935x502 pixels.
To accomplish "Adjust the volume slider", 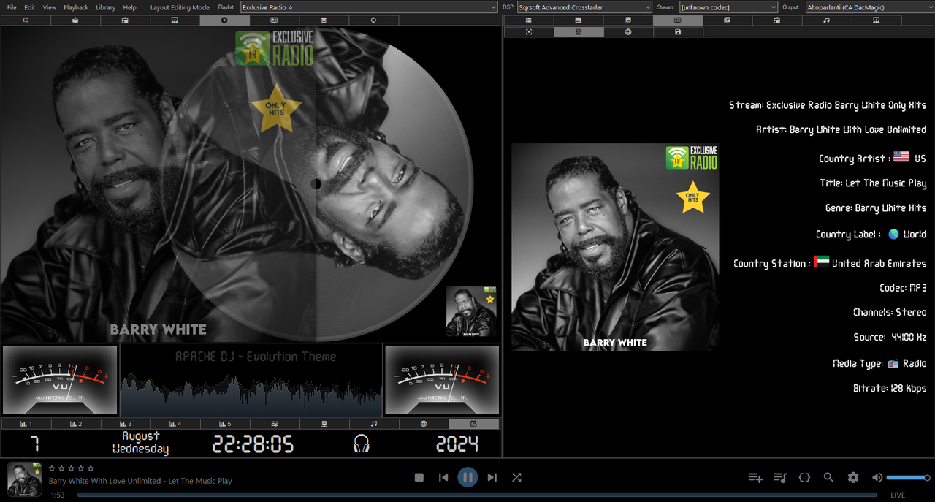I will 908,477.
